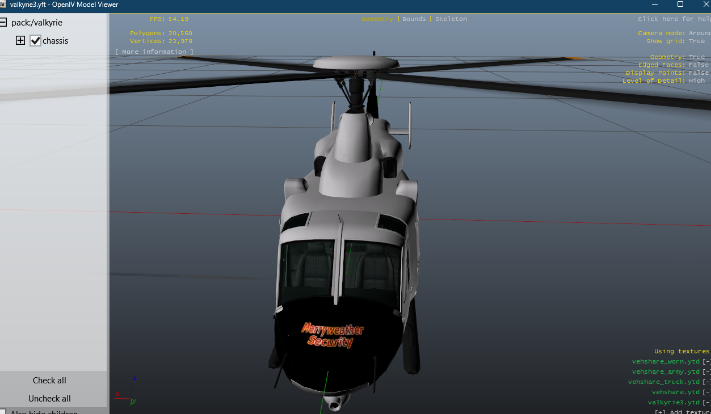Remove vehshare_army.ytd with its [-] icon

pyautogui.click(x=706, y=372)
